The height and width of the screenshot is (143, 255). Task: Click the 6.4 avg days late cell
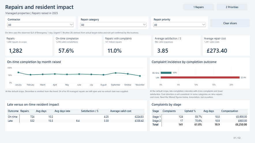pyautogui.click(x=78, y=121)
